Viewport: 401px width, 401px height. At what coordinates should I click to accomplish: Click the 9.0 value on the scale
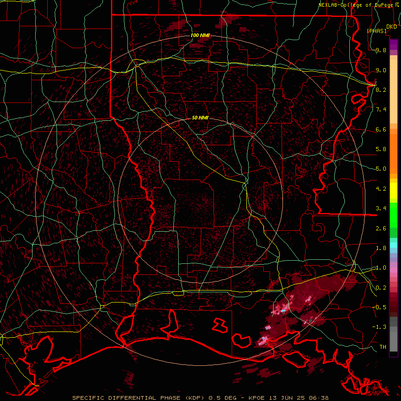click(x=381, y=70)
